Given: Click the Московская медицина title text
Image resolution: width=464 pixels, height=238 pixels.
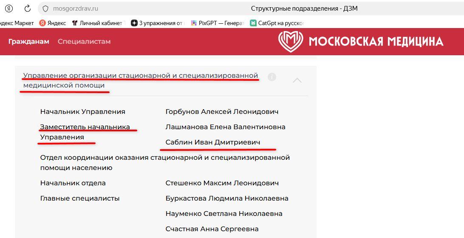Looking at the screenshot, I should 376,42.
